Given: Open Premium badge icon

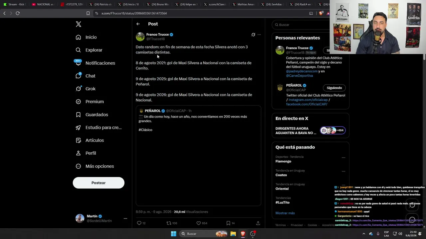Looking at the screenshot, I should tap(78, 102).
